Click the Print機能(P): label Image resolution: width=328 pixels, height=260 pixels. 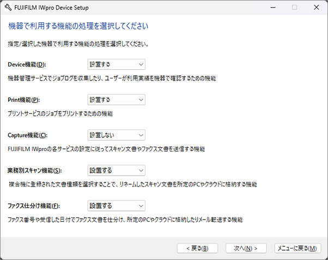point(23,100)
